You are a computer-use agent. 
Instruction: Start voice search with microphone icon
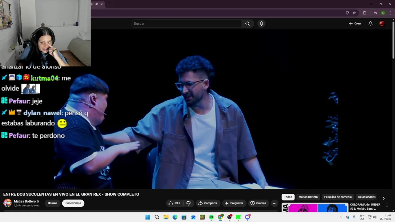[261, 24]
